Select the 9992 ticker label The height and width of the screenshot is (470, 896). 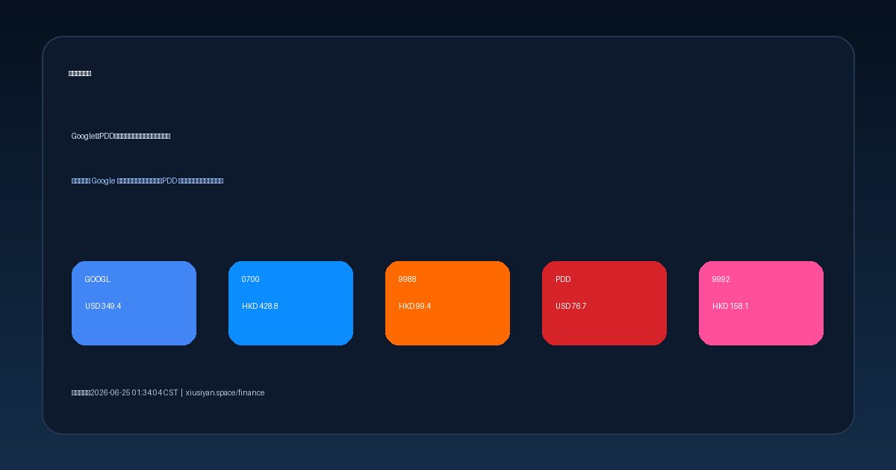point(721,279)
